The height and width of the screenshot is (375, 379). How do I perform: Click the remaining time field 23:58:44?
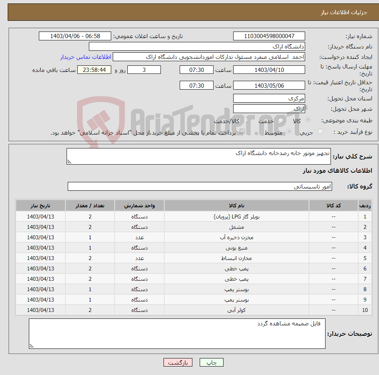(x=94, y=70)
